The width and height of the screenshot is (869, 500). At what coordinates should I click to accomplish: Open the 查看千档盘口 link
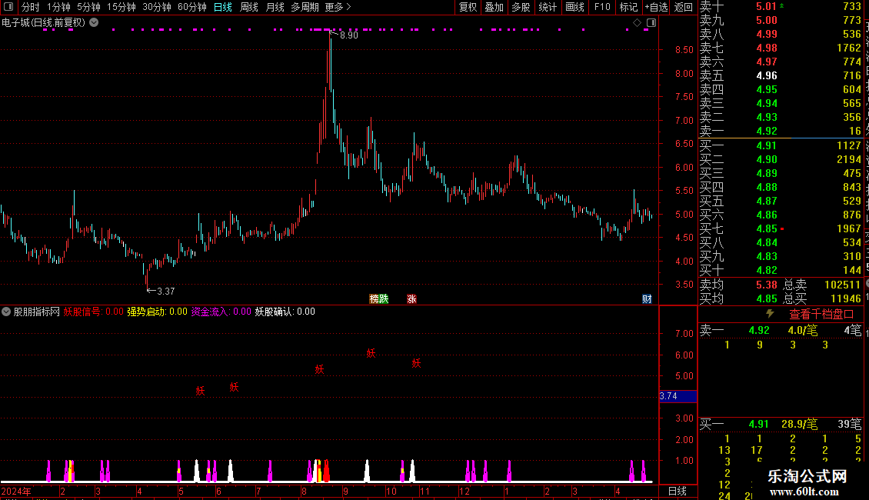[821, 315]
